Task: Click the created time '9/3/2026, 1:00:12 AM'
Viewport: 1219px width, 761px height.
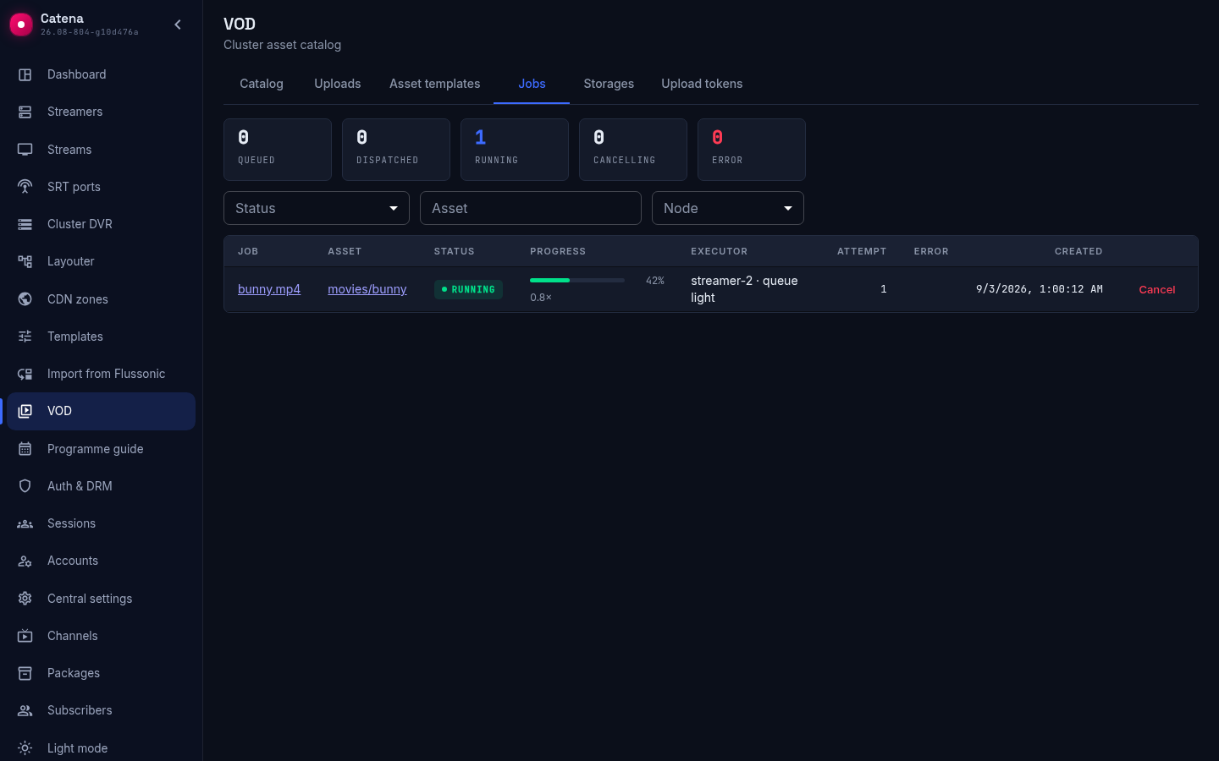Action: [x=1040, y=289]
